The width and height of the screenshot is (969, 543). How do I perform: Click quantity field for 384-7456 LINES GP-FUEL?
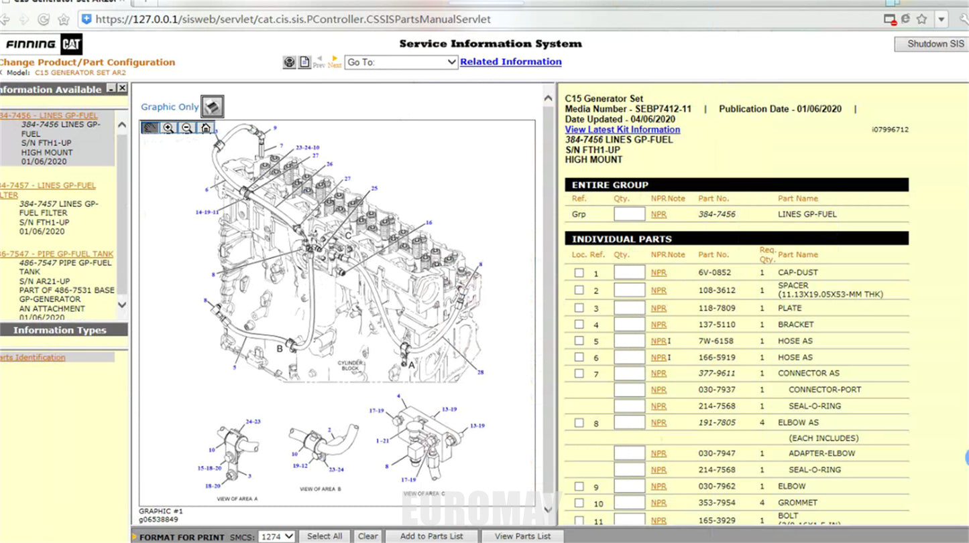[x=630, y=214]
